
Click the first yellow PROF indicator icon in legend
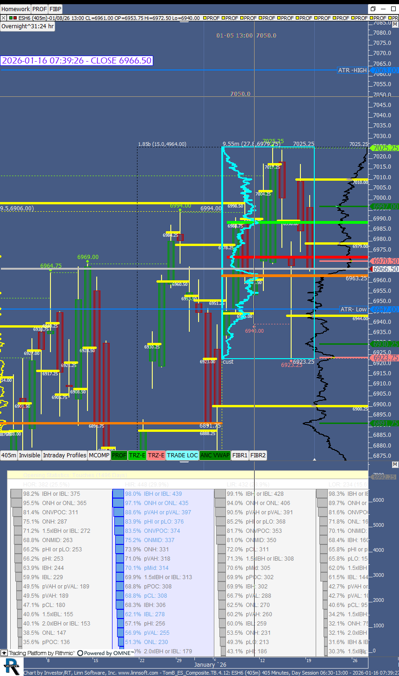tap(204, 18)
